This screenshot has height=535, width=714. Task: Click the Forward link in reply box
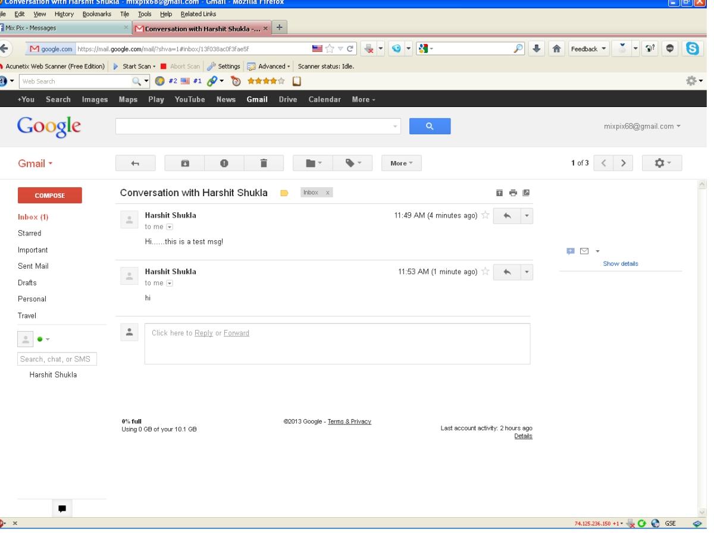tap(236, 333)
